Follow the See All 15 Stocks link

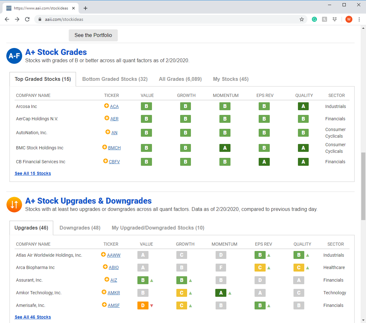click(x=33, y=173)
